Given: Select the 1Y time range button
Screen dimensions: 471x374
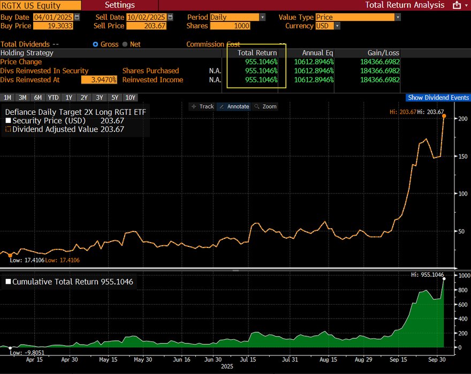Looking at the screenshot, I should (69, 98).
